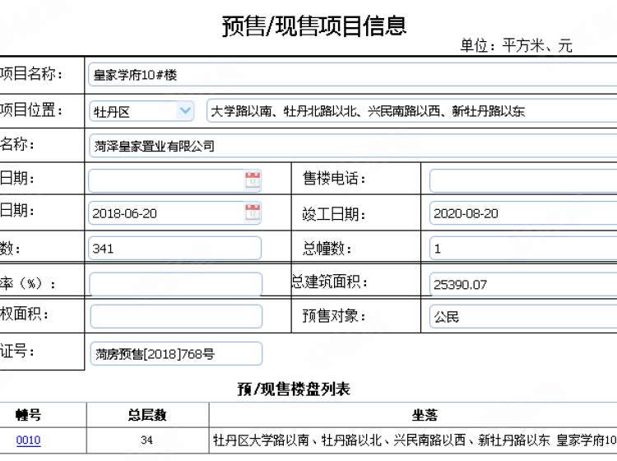Click the 0010 building number link
The image size is (617, 461).
point(28,440)
